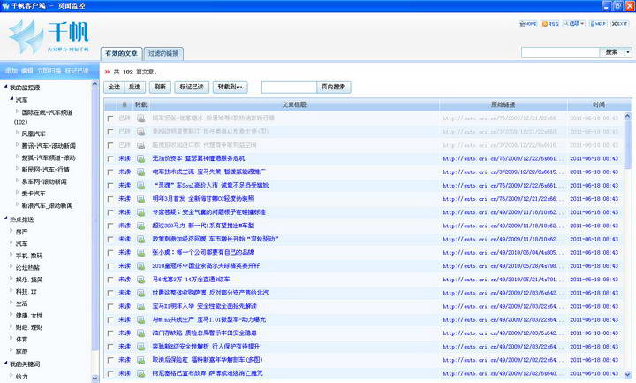Click repost icon for 专家答疑 article row
The height and width of the screenshot is (383, 636).
[140, 212]
